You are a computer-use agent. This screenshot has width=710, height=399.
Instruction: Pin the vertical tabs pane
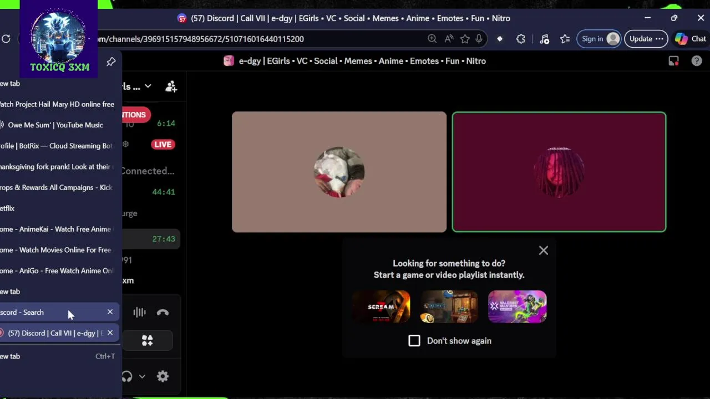(x=111, y=62)
